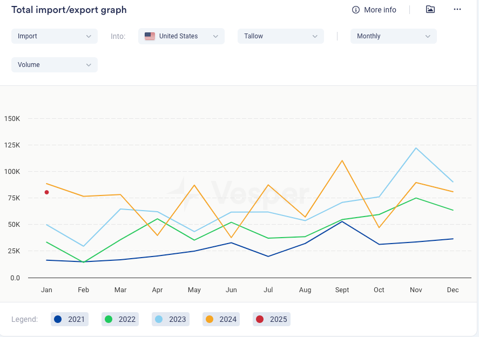Click the United States flag icon
This screenshot has width=479, height=337.
coord(150,36)
